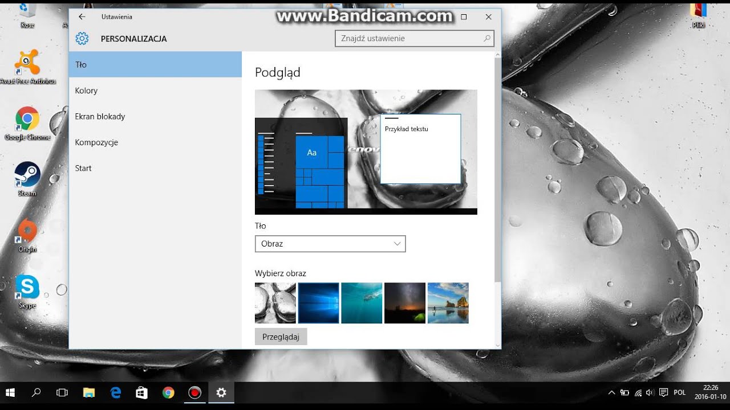Open the Origin desktop shortcut
The image size is (730, 410).
point(27,235)
